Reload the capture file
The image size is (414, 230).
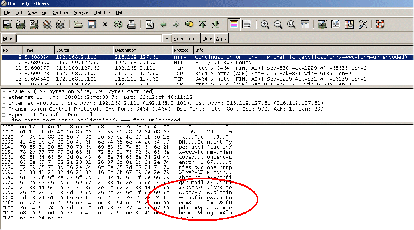118,25
